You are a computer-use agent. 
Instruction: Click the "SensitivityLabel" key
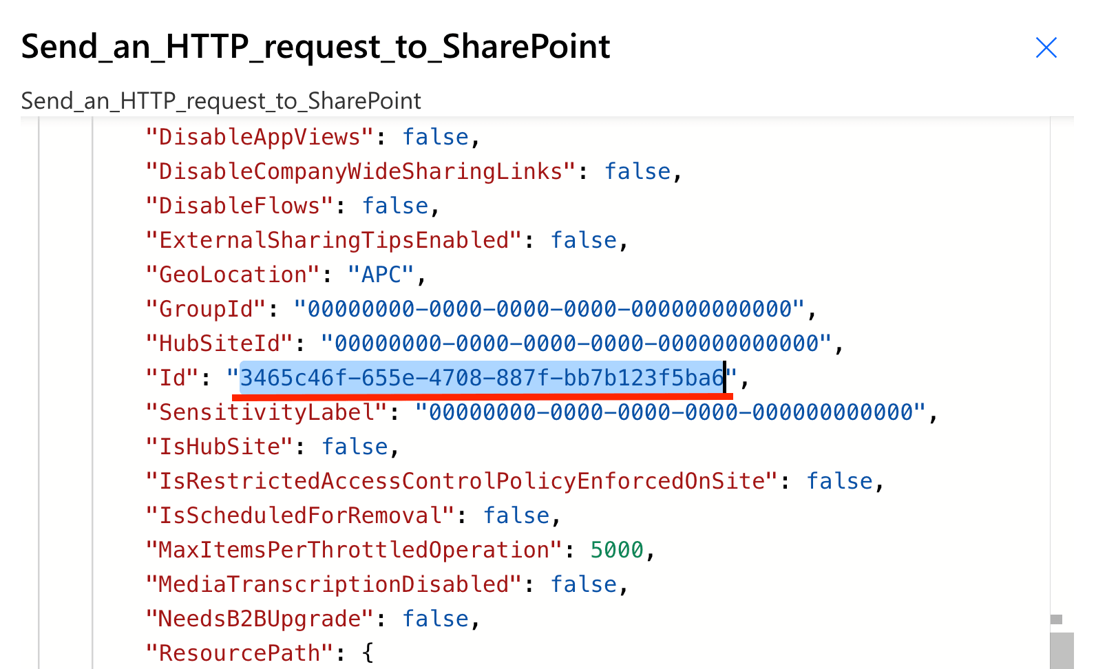pyautogui.click(x=266, y=412)
